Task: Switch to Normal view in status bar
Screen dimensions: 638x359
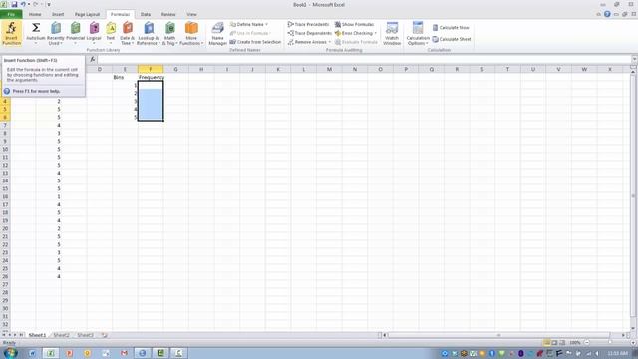Action: click(547, 343)
